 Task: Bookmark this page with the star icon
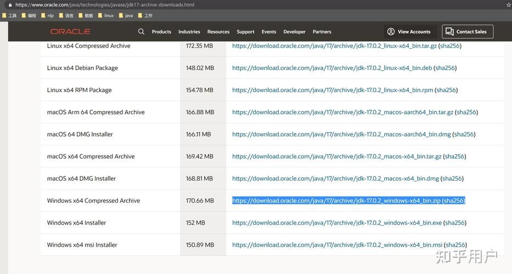coord(509,5)
